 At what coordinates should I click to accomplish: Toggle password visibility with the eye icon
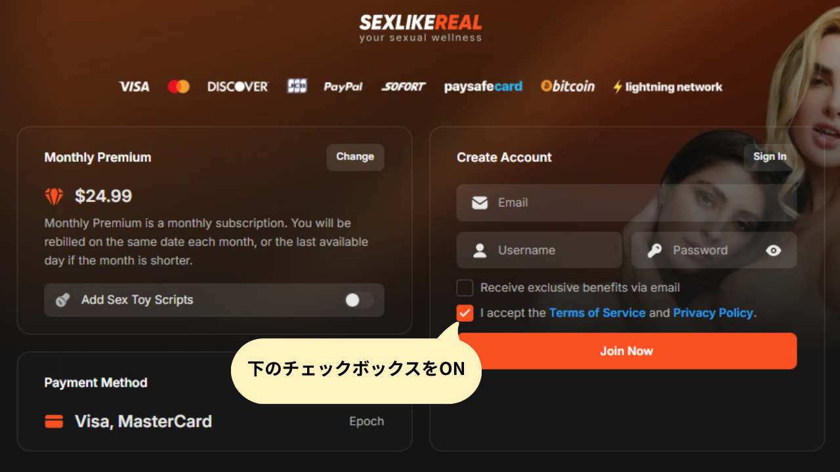pos(773,250)
